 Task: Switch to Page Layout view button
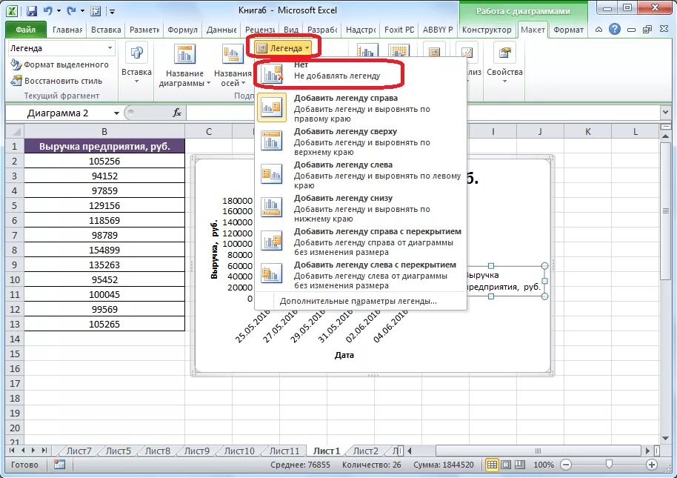(506, 465)
